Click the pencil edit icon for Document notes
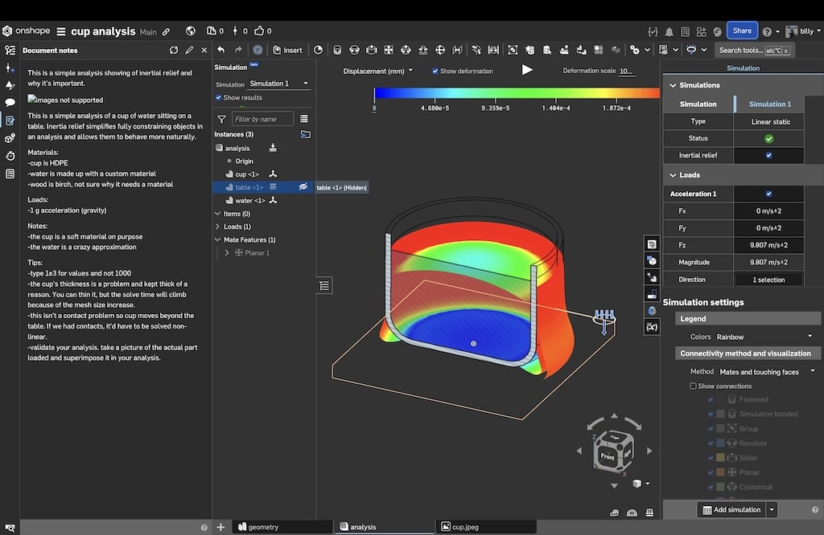This screenshot has height=535, width=824. click(x=189, y=51)
